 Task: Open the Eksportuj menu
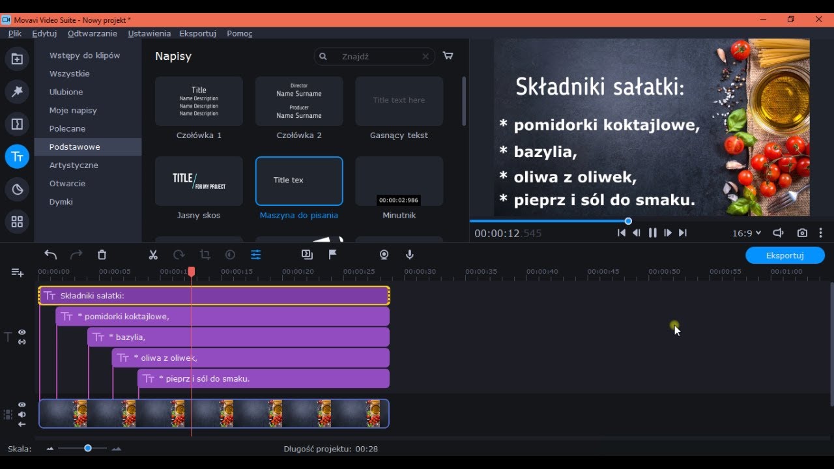198,33
